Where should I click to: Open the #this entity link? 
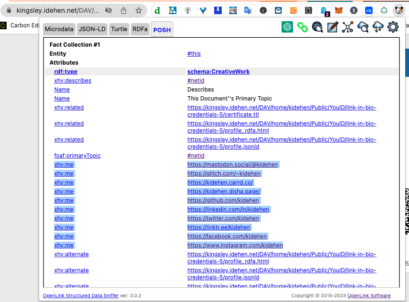194,53
